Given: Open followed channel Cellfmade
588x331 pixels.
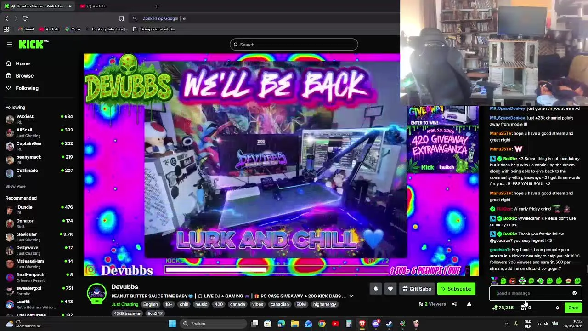Looking at the screenshot, I should point(39,173).
